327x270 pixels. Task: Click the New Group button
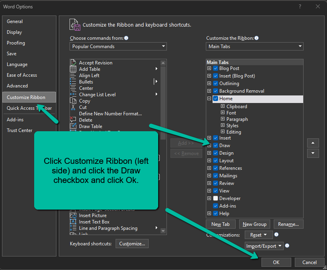255,224
